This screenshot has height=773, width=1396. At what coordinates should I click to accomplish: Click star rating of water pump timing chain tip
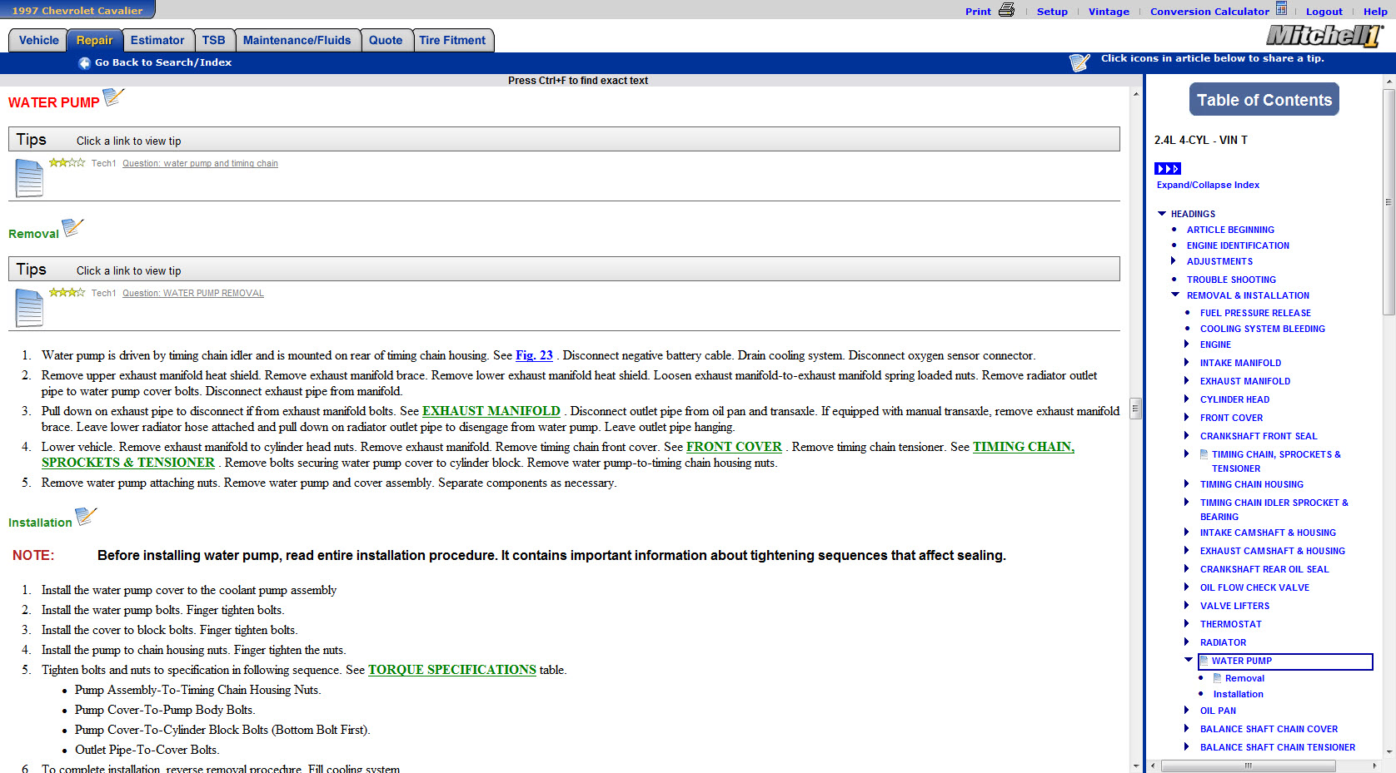[67, 163]
